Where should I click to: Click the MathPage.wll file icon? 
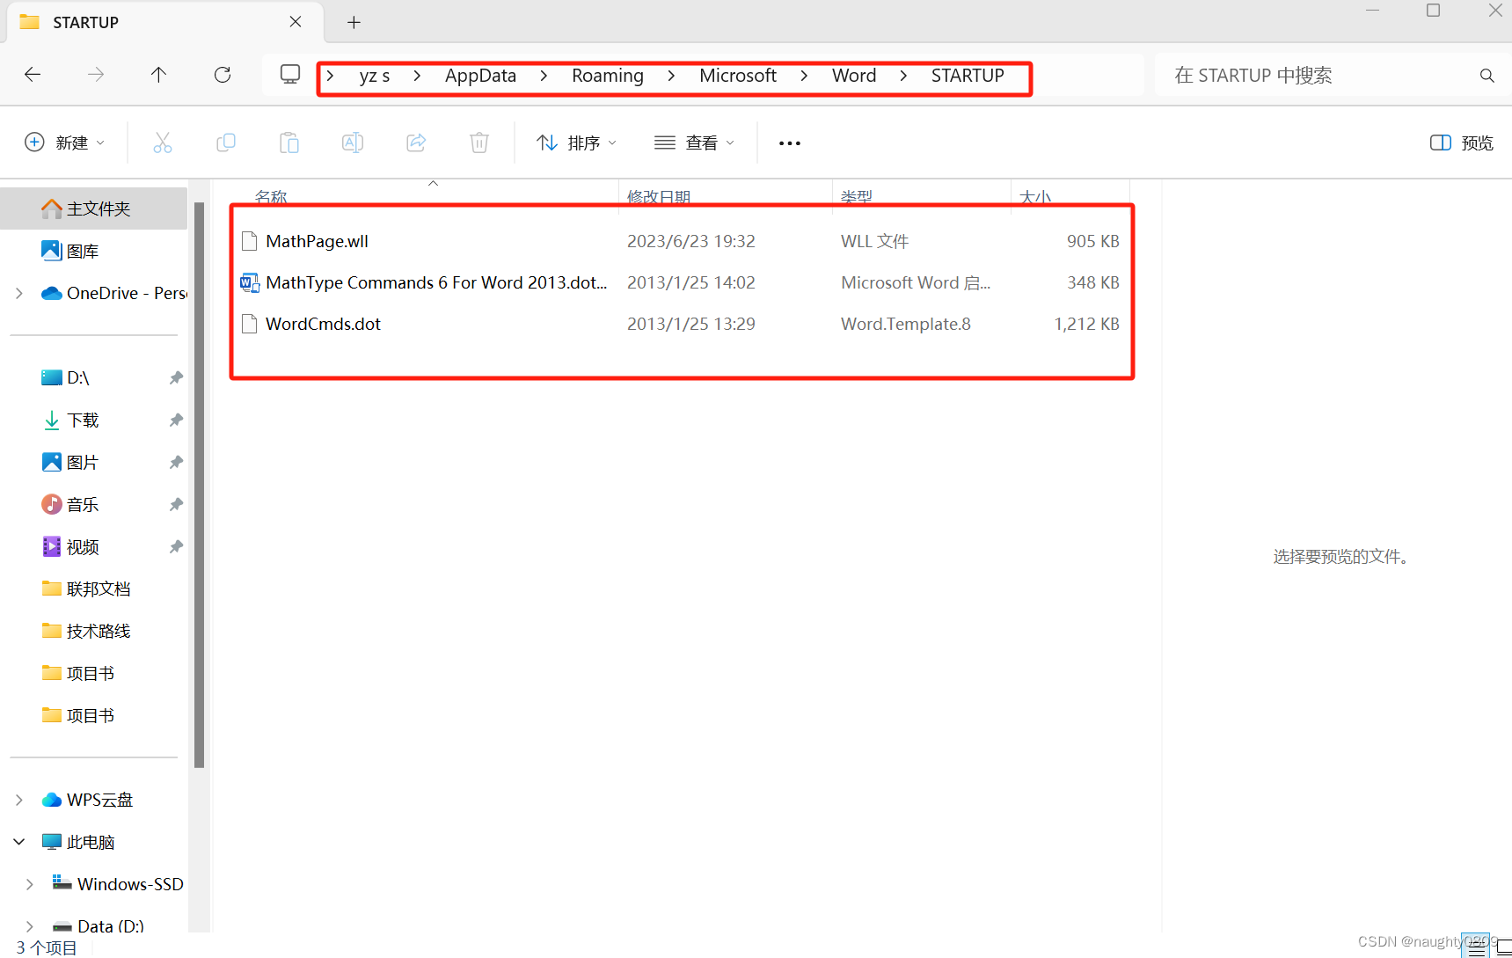click(250, 241)
